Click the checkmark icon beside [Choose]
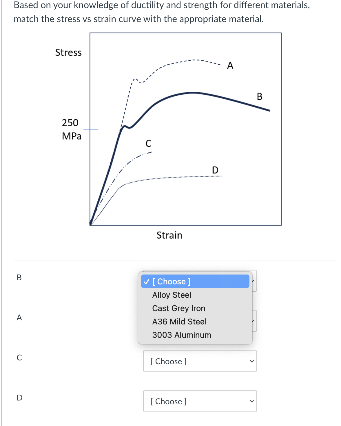Screen dimensions: 341x426 (146, 281)
